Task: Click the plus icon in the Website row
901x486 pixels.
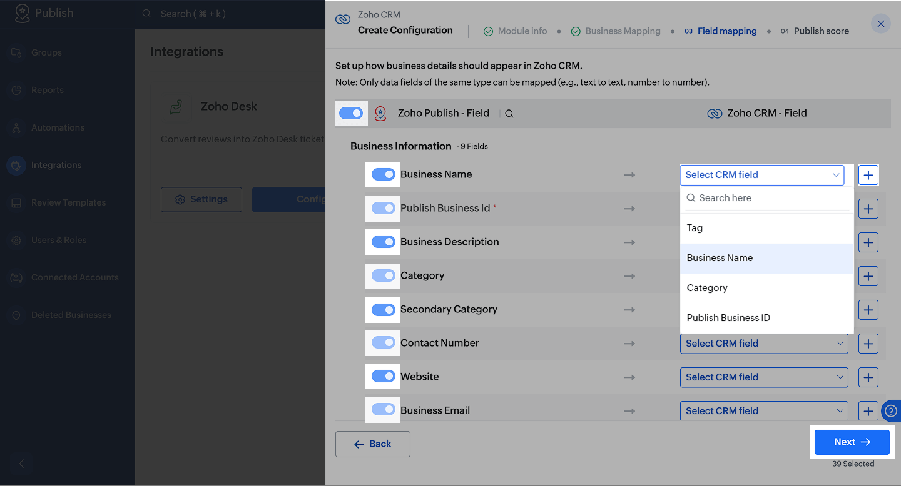Action: [868, 377]
